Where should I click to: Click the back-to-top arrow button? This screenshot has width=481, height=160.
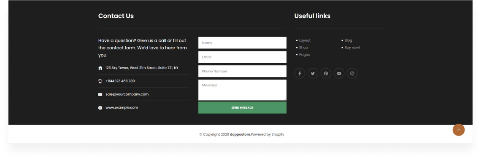tap(459, 130)
